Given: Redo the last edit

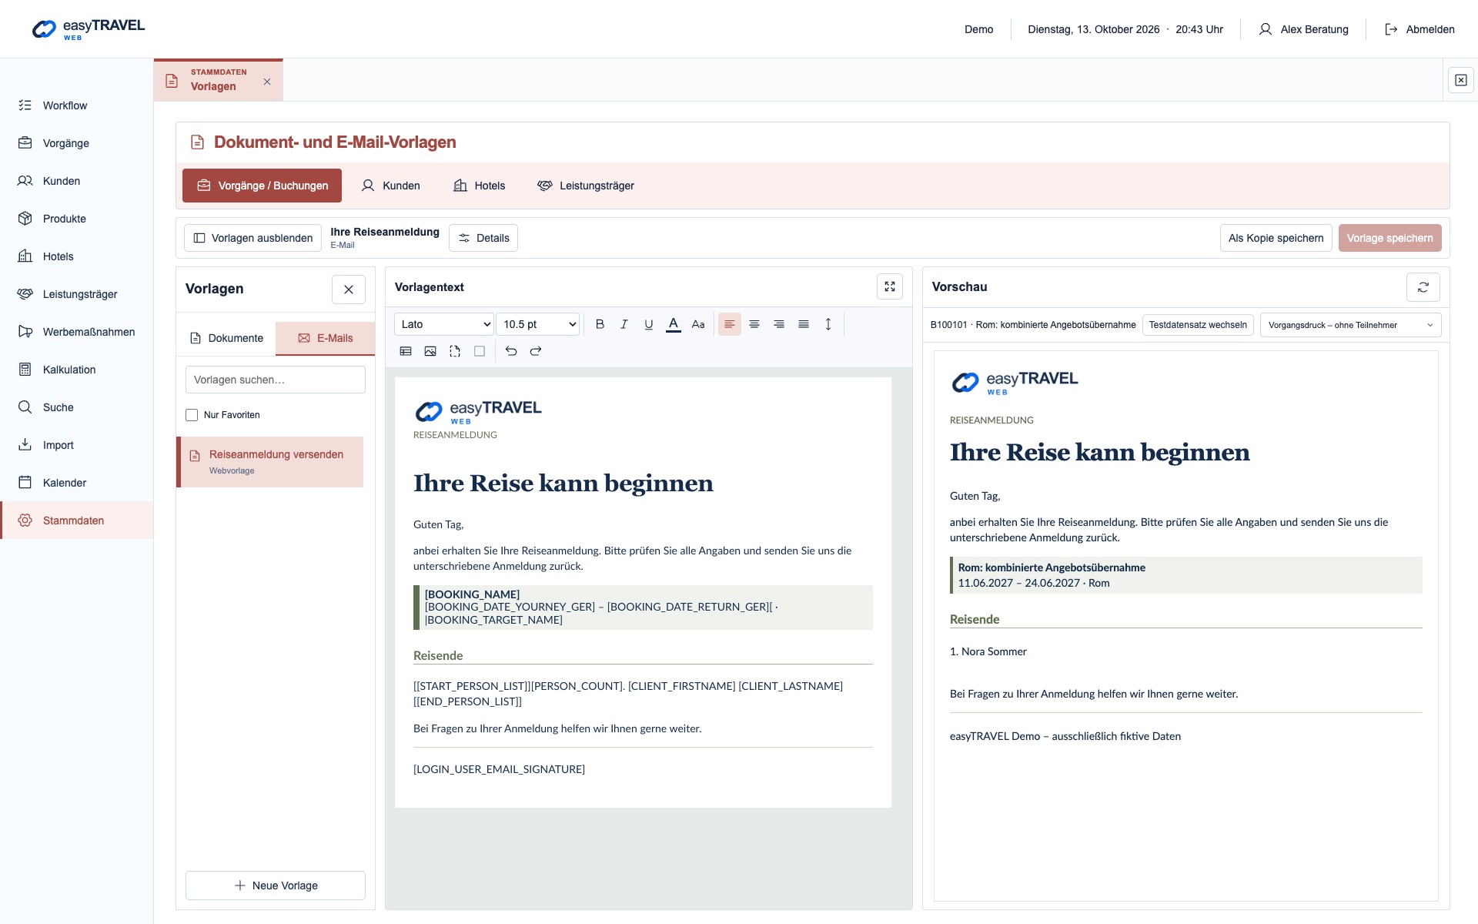Looking at the screenshot, I should (x=536, y=351).
